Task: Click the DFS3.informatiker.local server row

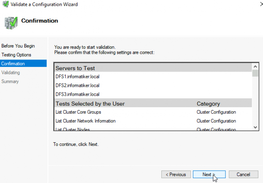Action: tap(77, 94)
